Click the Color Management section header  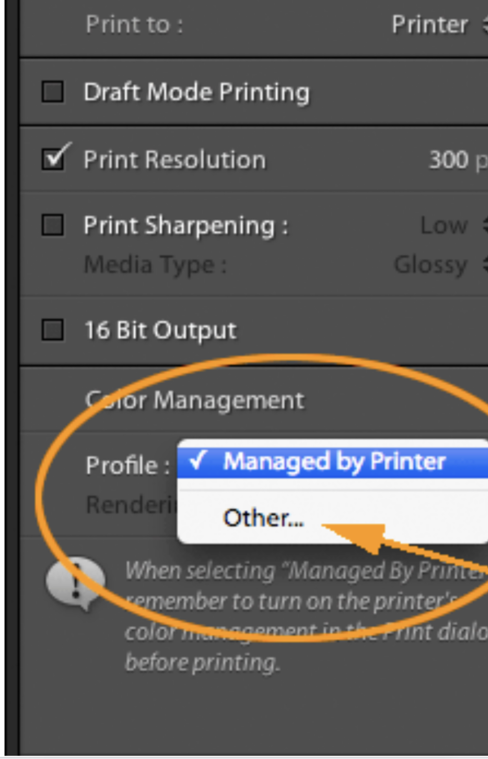click(x=195, y=401)
